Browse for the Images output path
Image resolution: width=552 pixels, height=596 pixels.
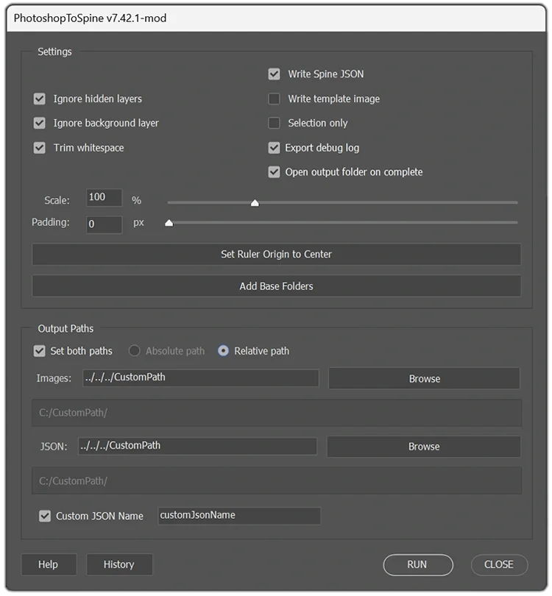(x=424, y=379)
